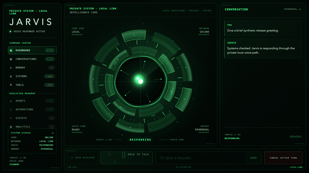
Task: Click the 'LAN ONLY' footer label
Action: [x=72, y=167]
